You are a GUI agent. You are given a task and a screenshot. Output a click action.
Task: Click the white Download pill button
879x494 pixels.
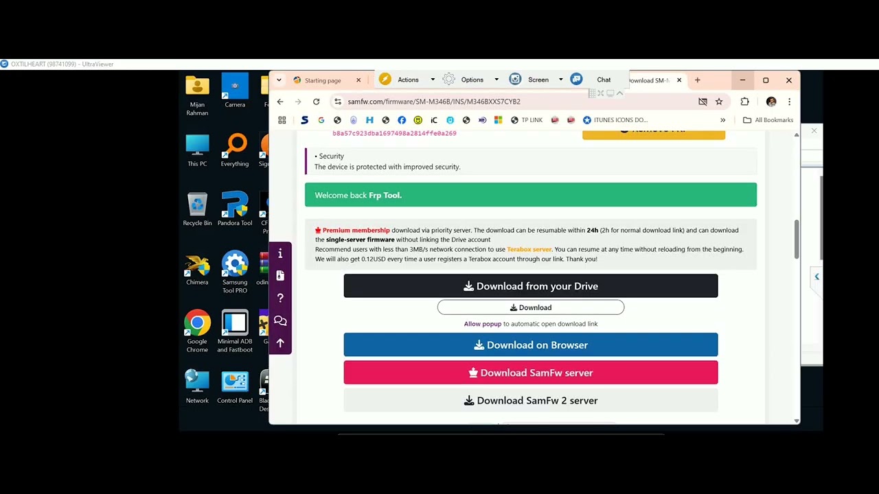click(x=531, y=307)
